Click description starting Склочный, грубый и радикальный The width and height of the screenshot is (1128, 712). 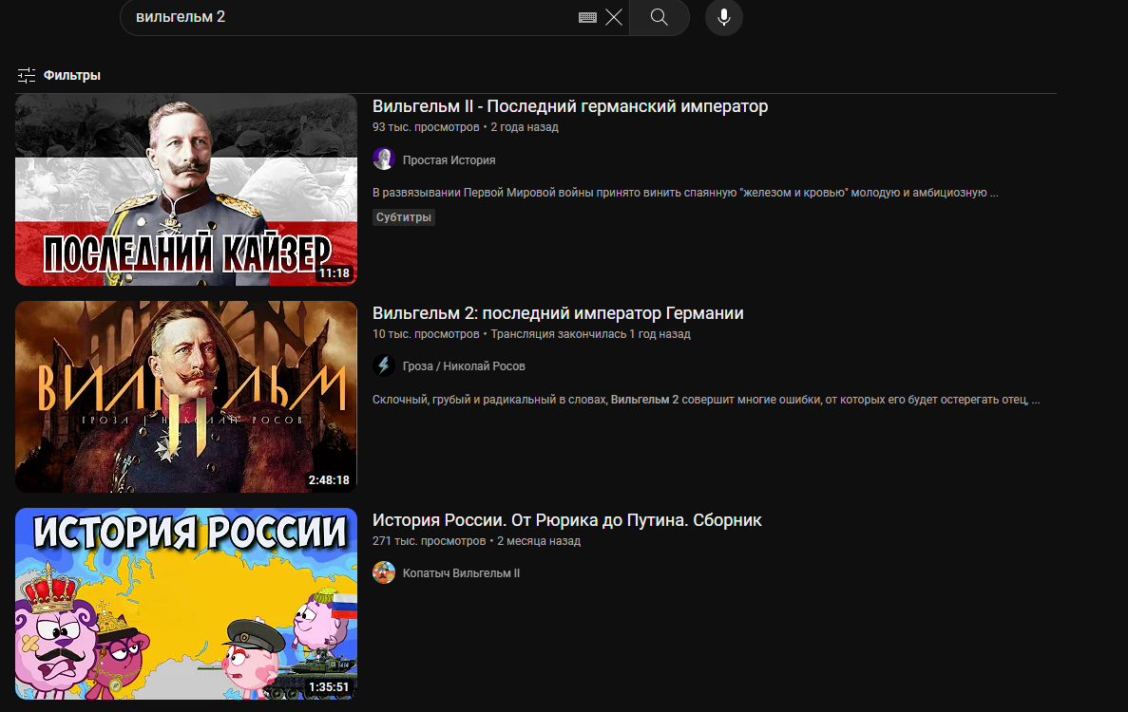[706, 400]
